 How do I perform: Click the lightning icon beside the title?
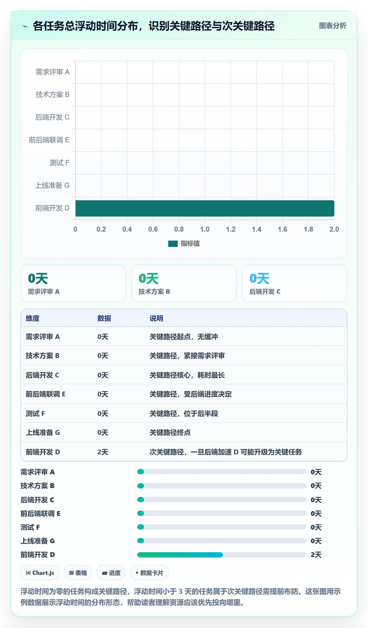pos(25,26)
